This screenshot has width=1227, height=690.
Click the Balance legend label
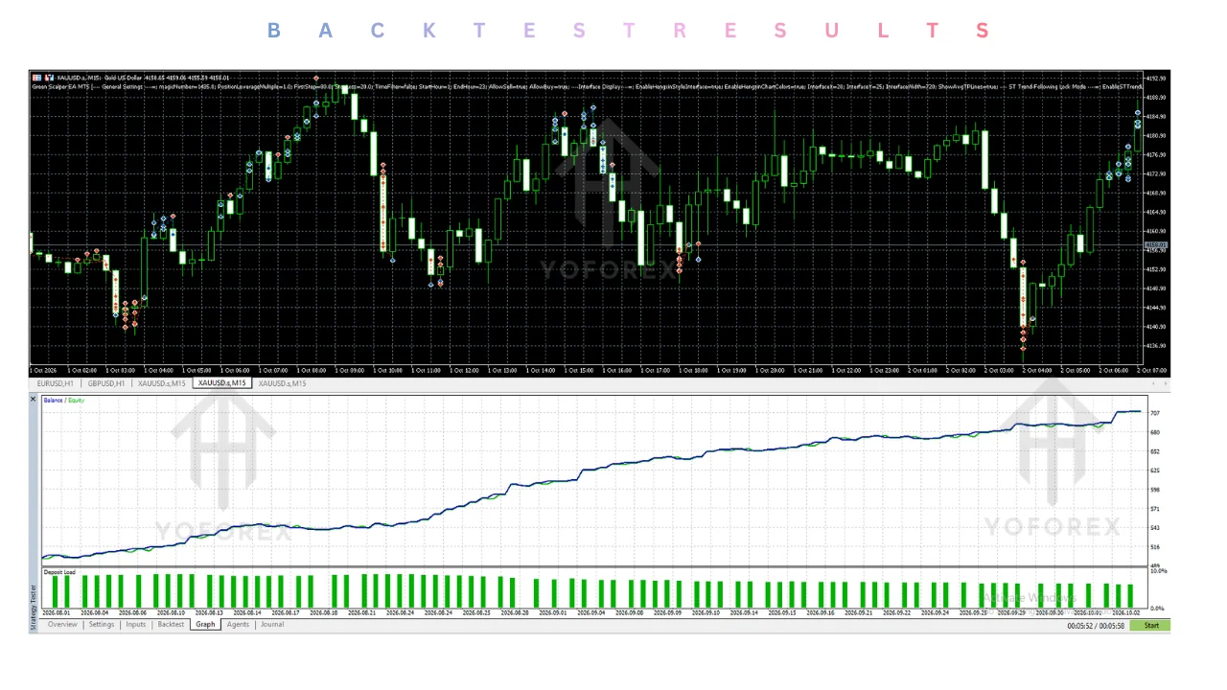pyautogui.click(x=53, y=400)
